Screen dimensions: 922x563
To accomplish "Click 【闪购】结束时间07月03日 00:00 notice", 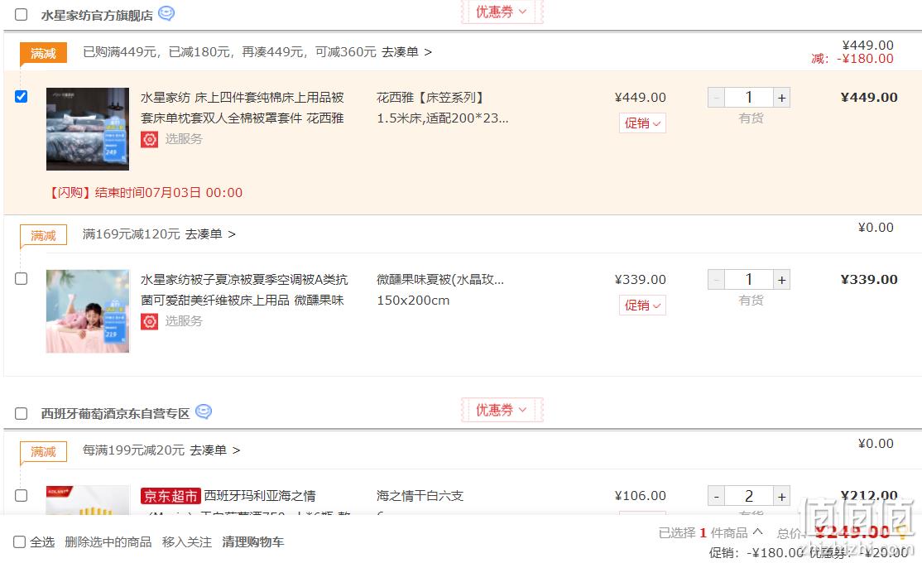I will point(145,192).
